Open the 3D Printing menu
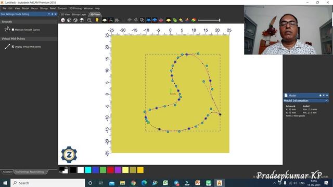The image size is (333, 187). coord(75,8)
